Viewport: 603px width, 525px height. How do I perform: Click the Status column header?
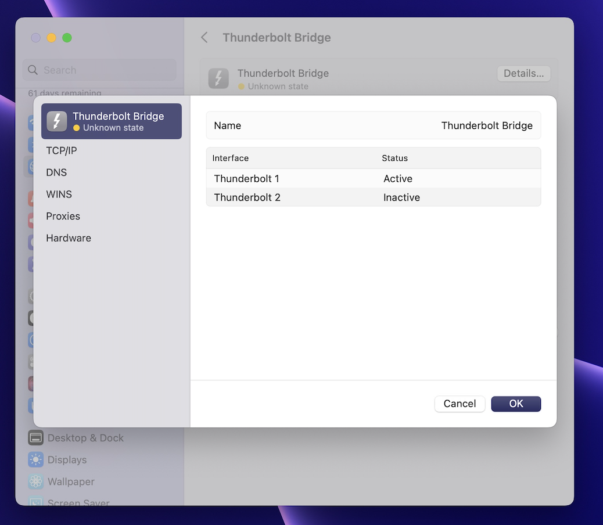(394, 158)
